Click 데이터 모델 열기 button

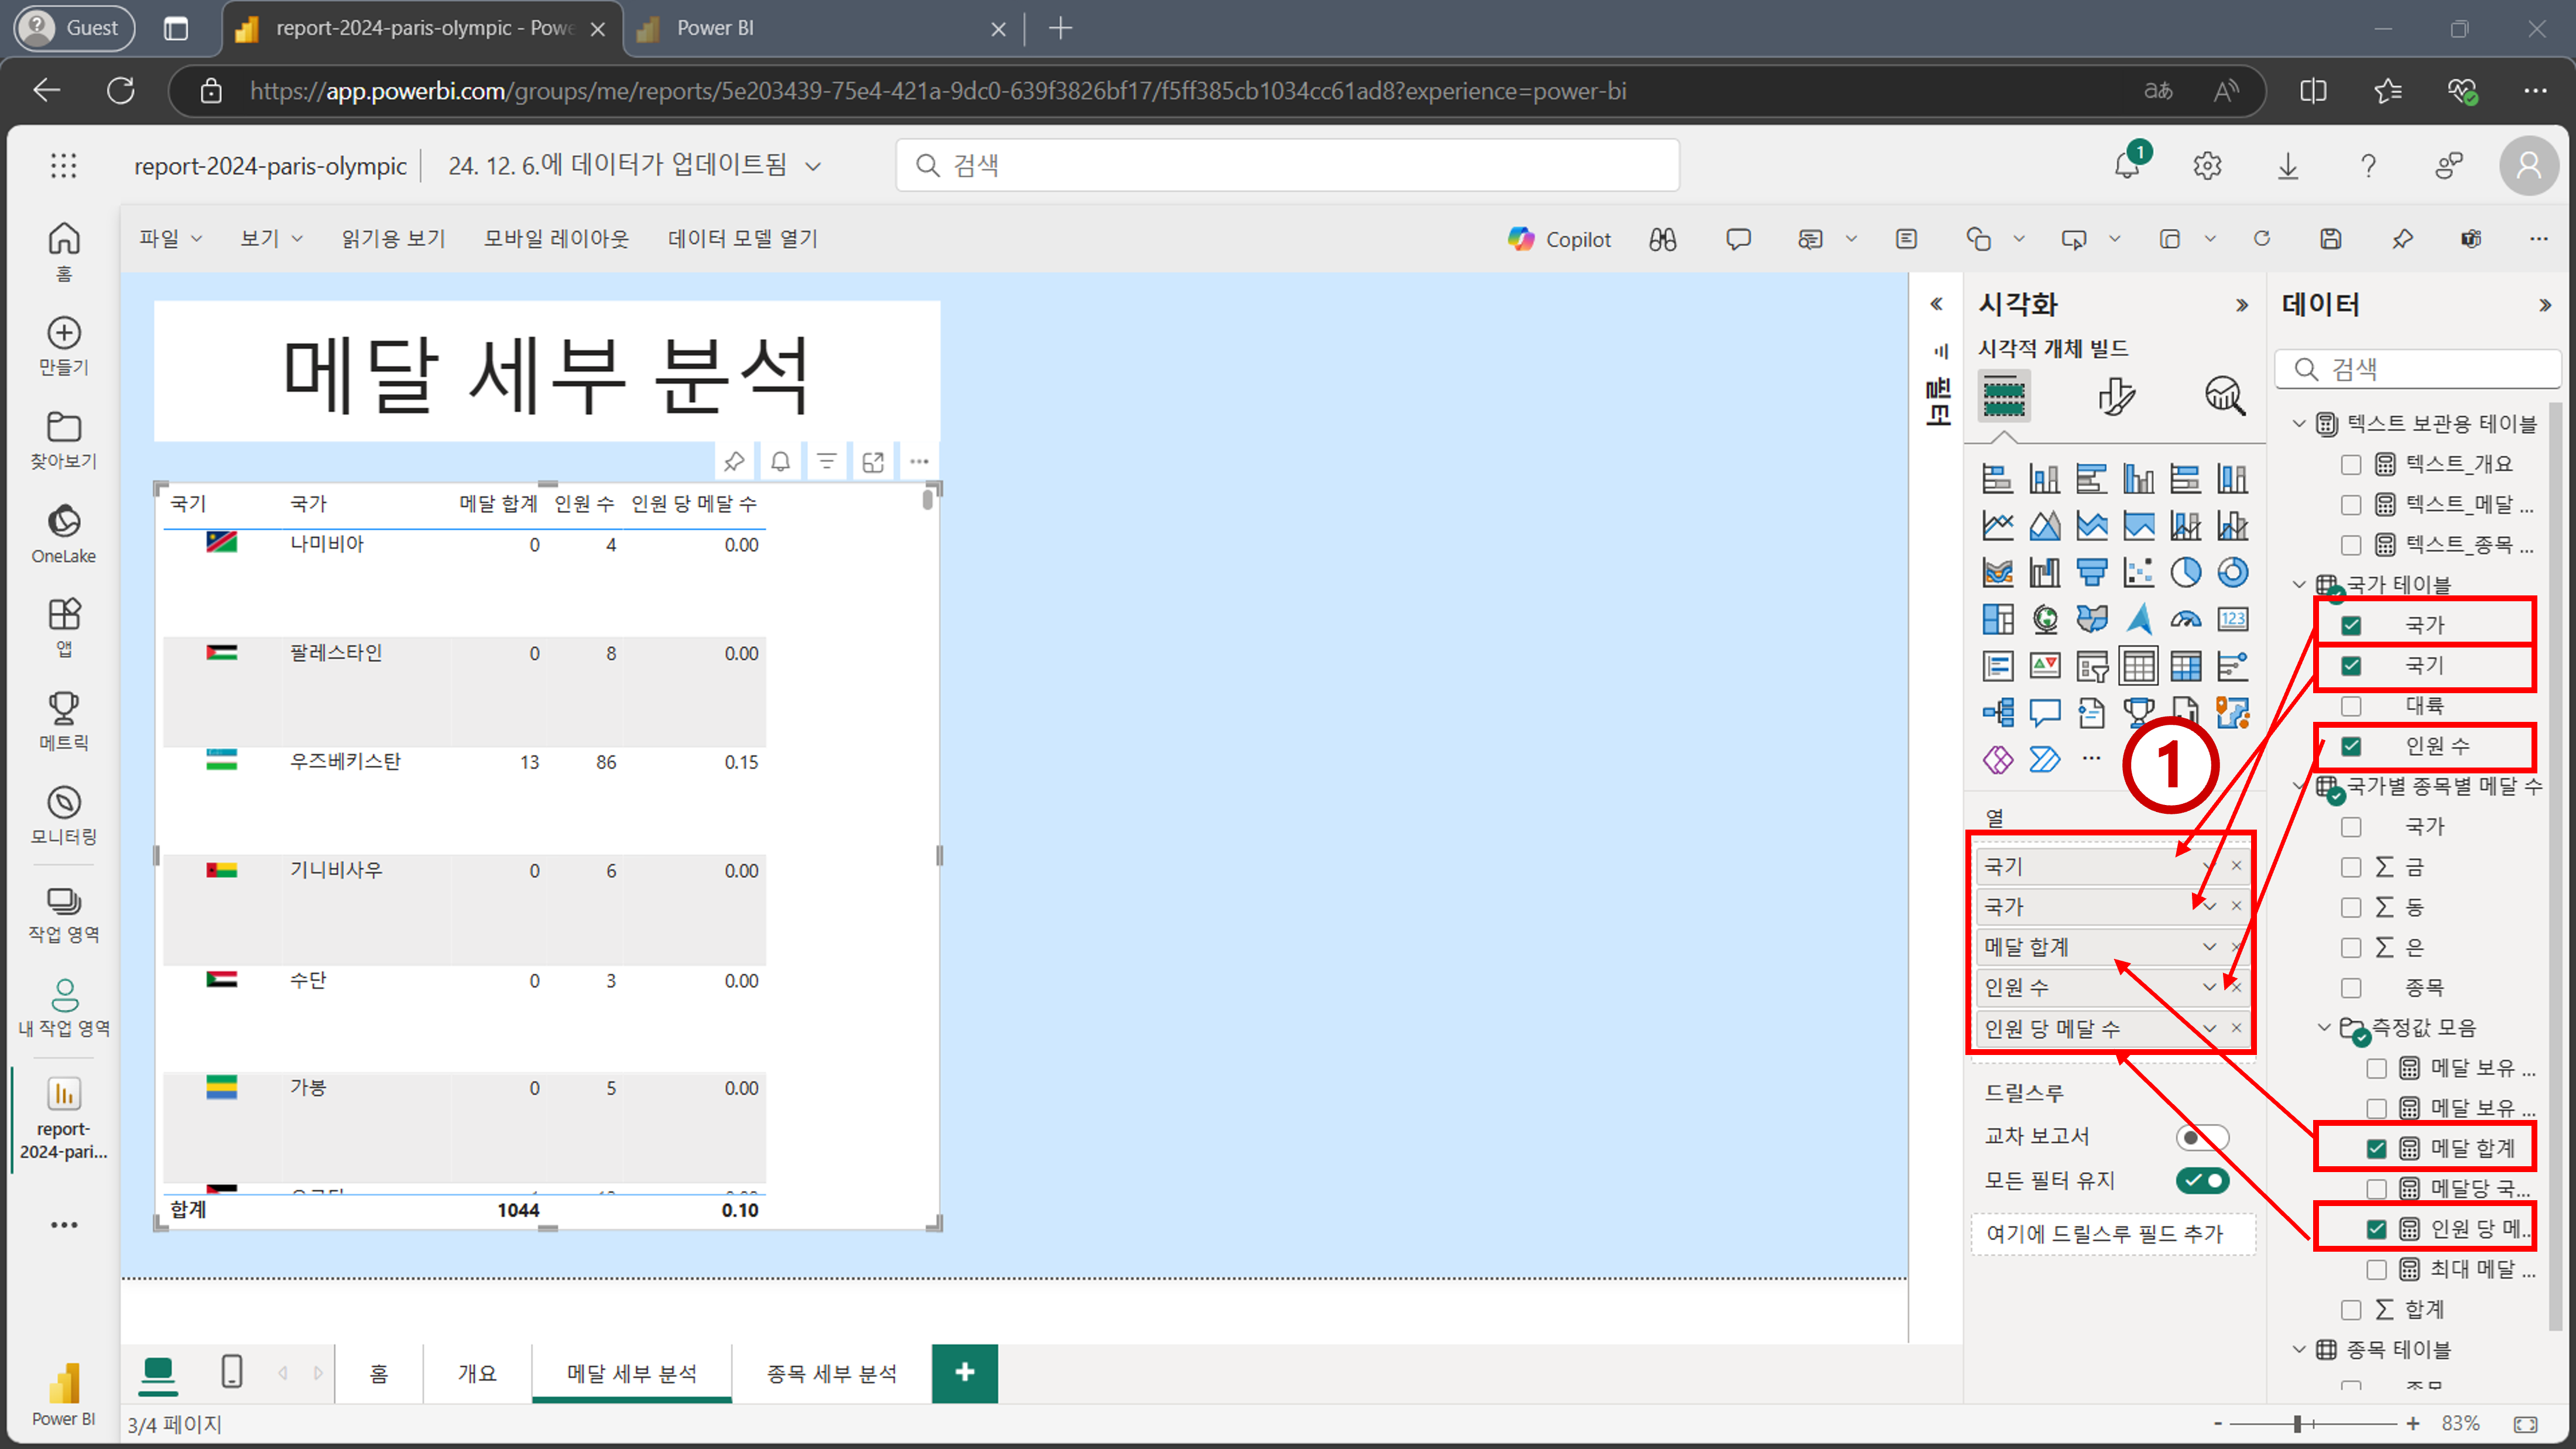tap(743, 238)
